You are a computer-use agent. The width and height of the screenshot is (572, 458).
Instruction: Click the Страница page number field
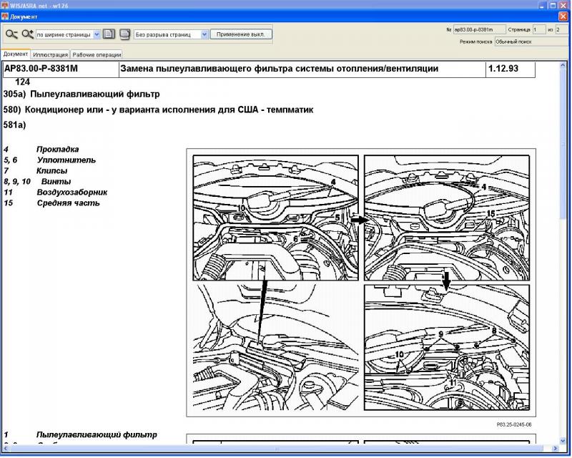pyautogui.click(x=539, y=29)
